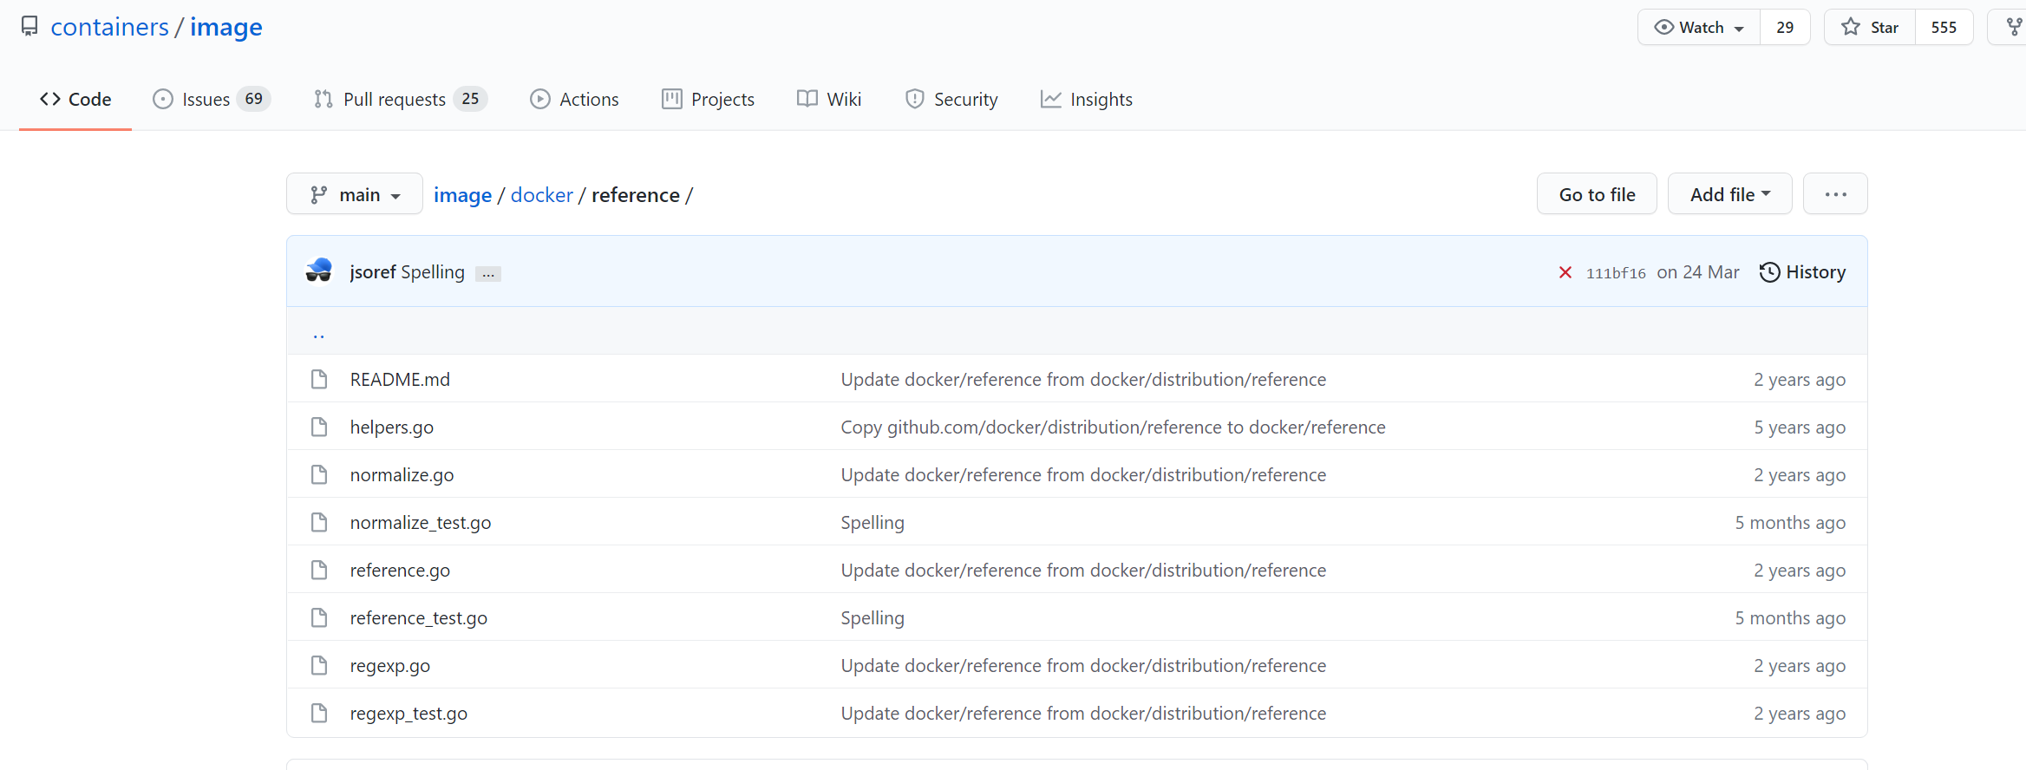The width and height of the screenshot is (2026, 770).
Task: Open the Security tab
Action: (x=951, y=99)
